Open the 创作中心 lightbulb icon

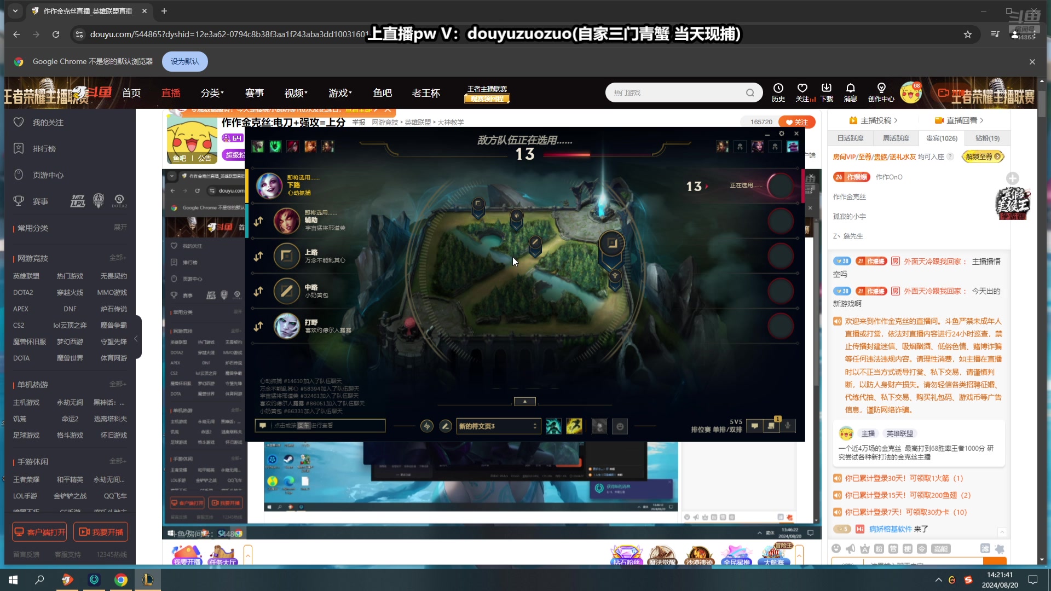[x=881, y=92]
